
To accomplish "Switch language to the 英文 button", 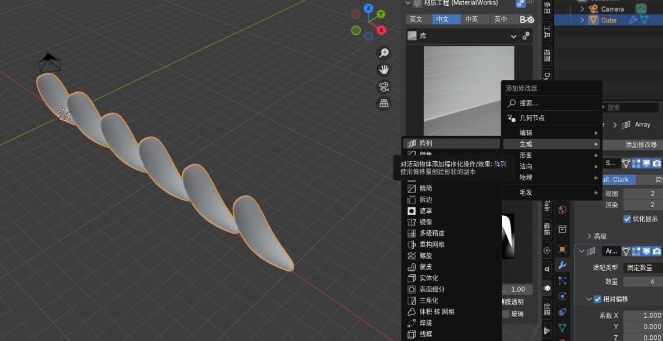I will coord(416,19).
